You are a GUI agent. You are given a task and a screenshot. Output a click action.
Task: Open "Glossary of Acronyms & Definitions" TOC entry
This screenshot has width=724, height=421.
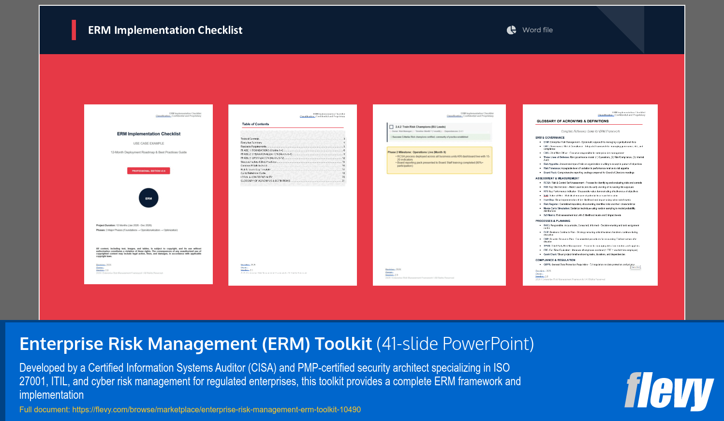266,180
